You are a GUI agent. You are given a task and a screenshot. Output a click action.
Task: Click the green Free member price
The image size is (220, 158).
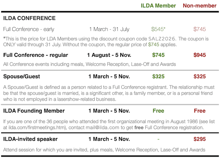158,111
